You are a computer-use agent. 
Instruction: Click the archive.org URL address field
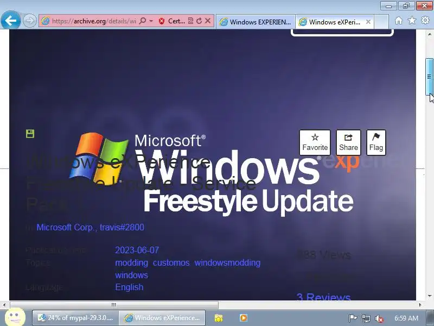94,21
